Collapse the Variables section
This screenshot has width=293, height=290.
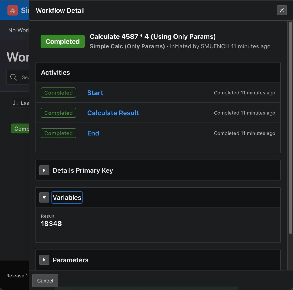tap(44, 197)
